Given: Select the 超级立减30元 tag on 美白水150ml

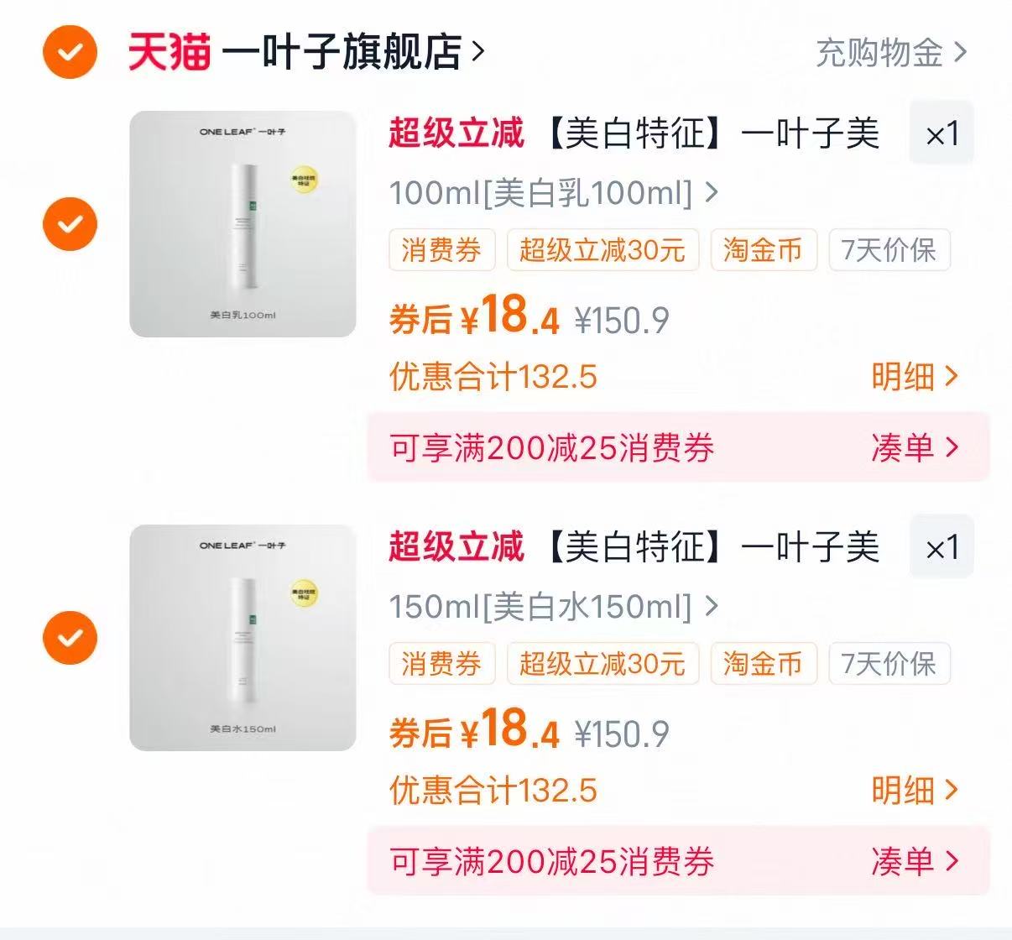Looking at the screenshot, I should [603, 664].
